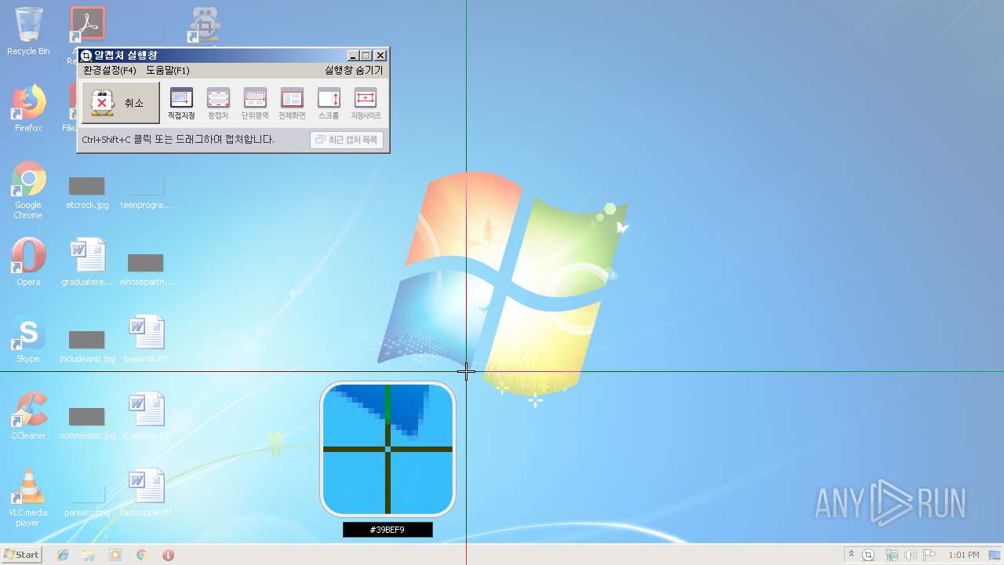Image resolution: width=1004 pixels, height=565 pixels.
Task: Open the Opera desktop shortcut
Action: click(28, 262)
